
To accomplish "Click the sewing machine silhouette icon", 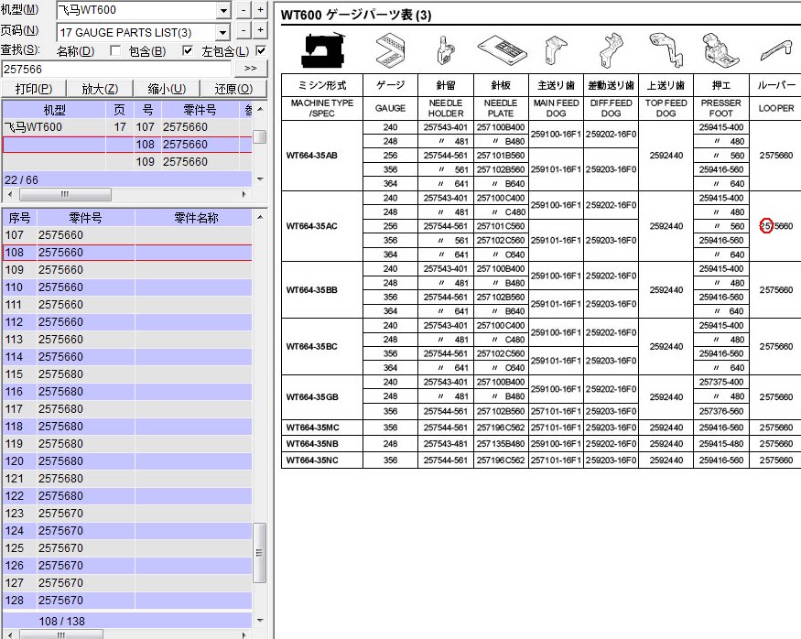I will pyautogui.click(x=322, y=50).
